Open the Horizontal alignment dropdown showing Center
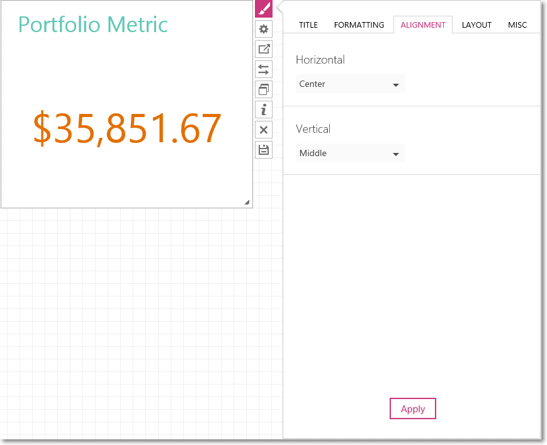This screenshot has width=547, height=445. pos(350,84)
